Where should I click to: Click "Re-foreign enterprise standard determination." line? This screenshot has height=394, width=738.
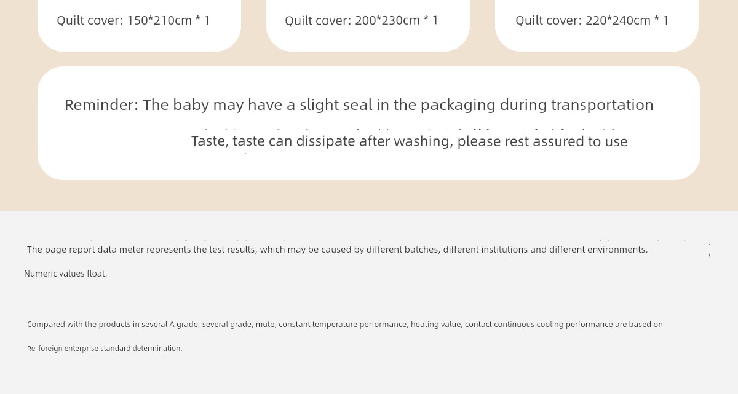105,349
